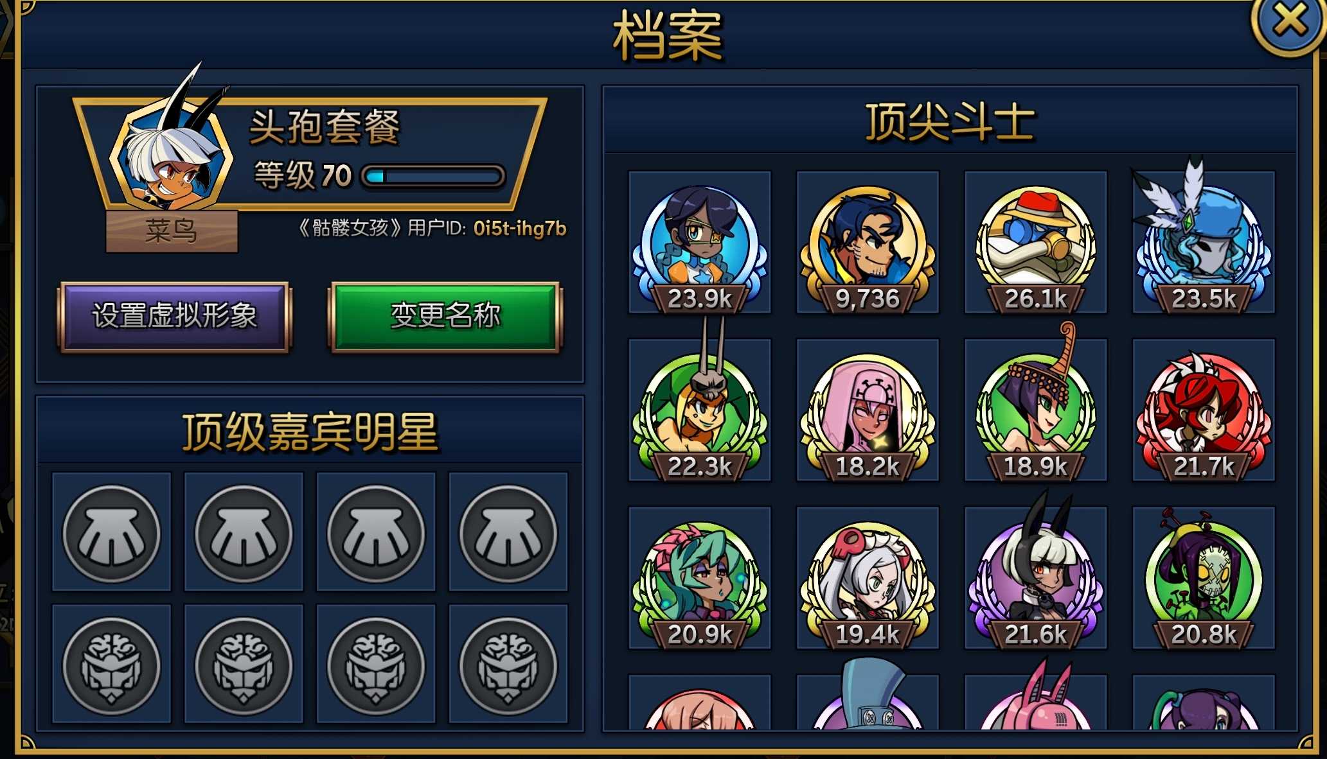The height and width of the screenshot is (759, 1327).
Task: Select the 20.8k purple stitched-face fighter
Action: coord(1203,578)
